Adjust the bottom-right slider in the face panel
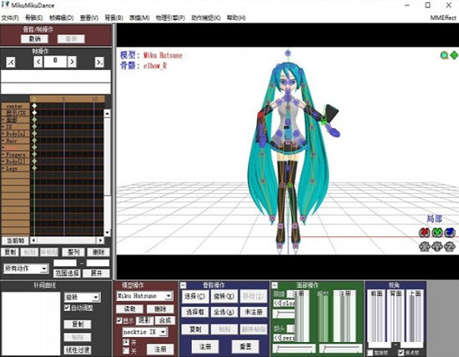The width and height of the screenshot is (459, 357). [340, 348]
